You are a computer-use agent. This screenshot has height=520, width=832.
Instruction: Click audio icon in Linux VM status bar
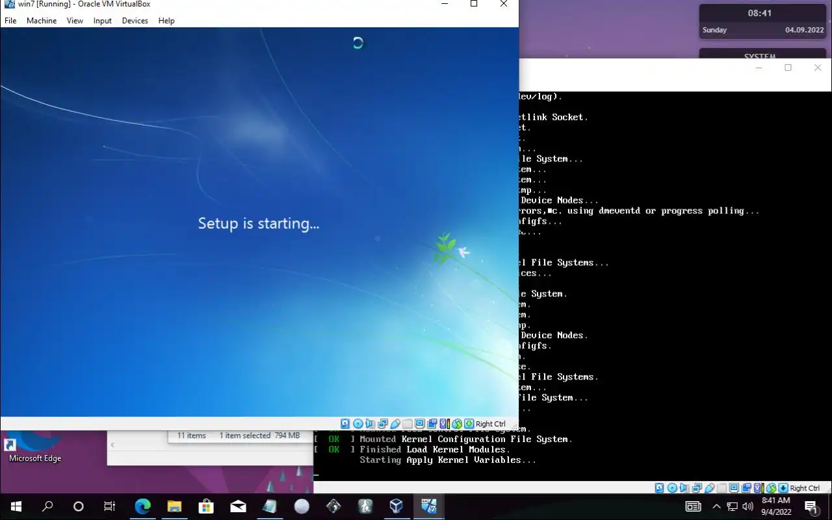[x=684, y=488]
